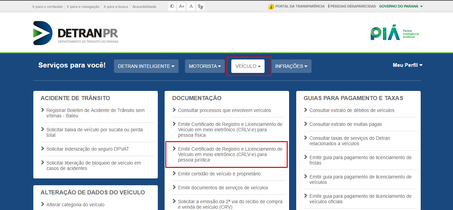Jump via Ir para o conteúdo
The width and height of the screenshot is (453, 210).
pyautogui.click(x=47, y=6)
